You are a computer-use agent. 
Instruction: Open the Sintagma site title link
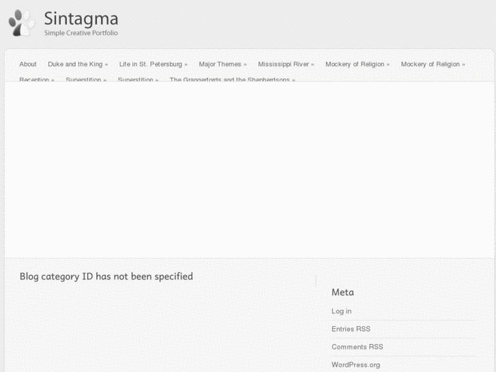tap(81, 19)
